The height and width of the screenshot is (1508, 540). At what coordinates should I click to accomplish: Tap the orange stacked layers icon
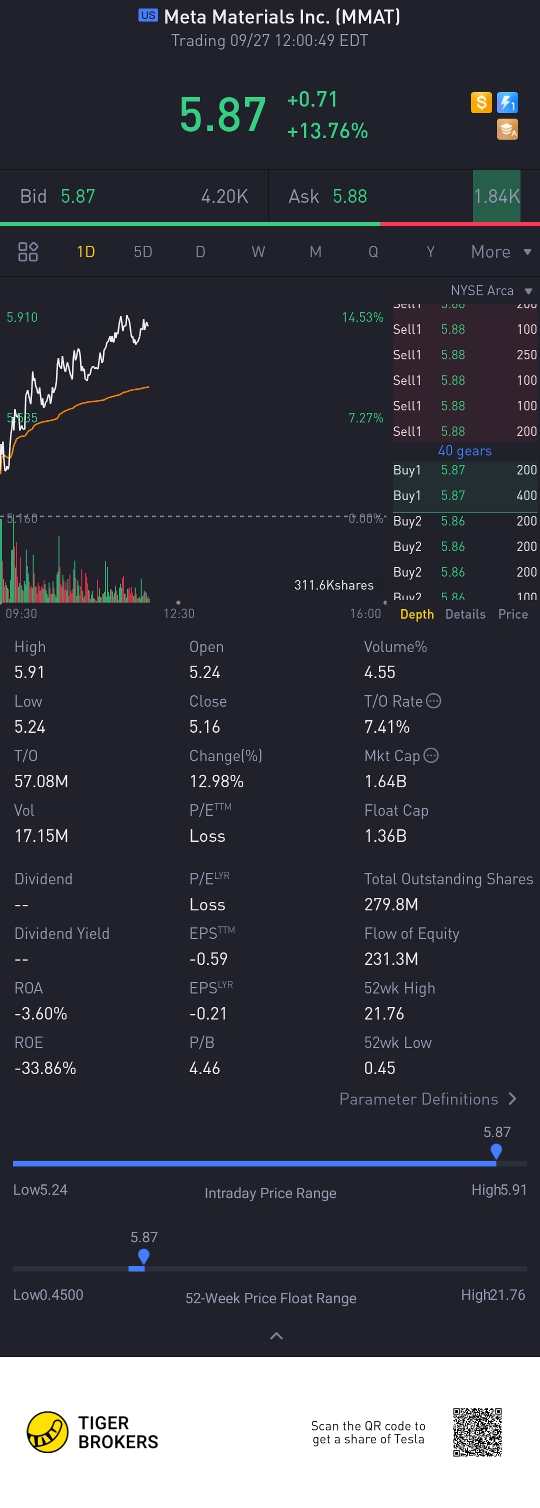pos(507,129)
